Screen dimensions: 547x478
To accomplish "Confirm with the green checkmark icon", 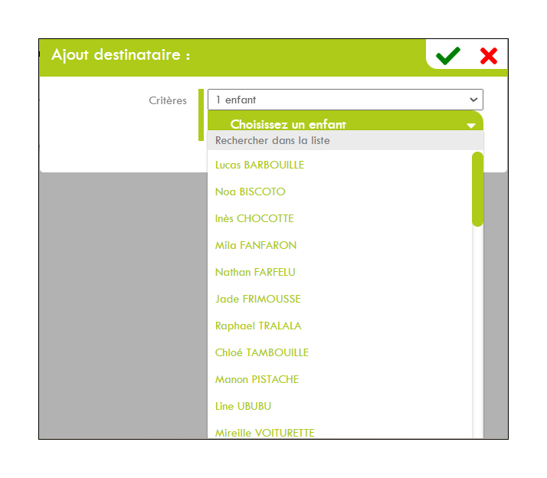I will 448,55.
